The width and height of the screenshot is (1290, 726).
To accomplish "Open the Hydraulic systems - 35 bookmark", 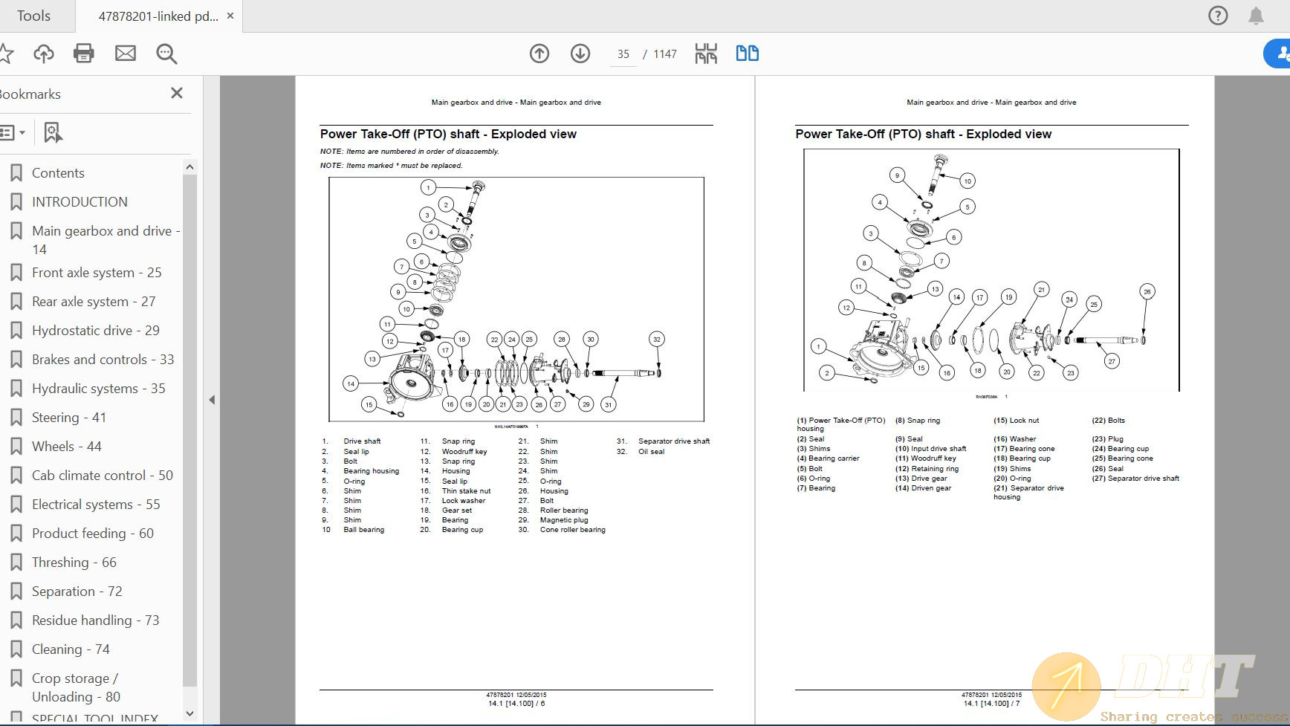I will click(x=98, y=389).
